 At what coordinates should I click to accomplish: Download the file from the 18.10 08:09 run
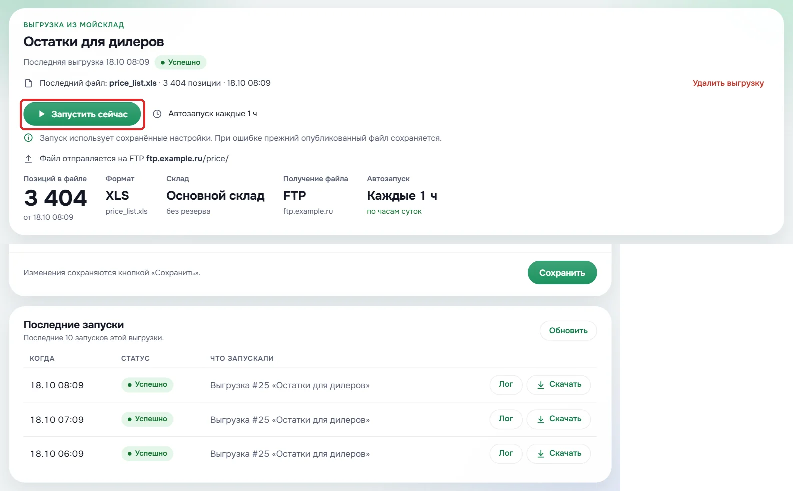pos(559,385)
